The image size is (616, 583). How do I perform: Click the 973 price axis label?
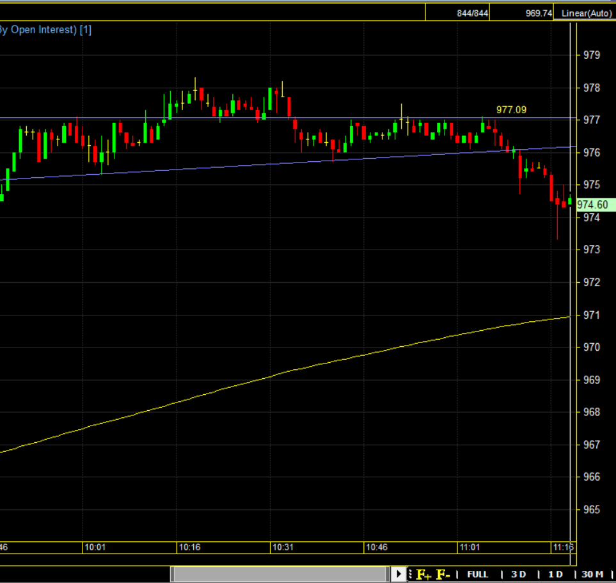pos(592,250)
